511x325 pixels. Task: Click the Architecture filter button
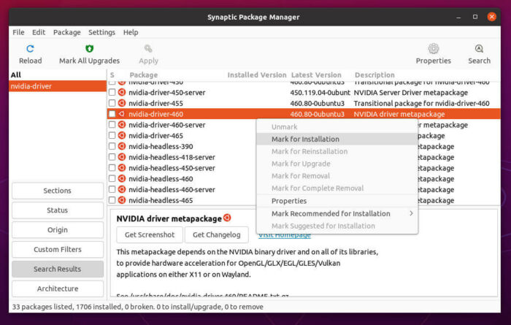(58, 288)
